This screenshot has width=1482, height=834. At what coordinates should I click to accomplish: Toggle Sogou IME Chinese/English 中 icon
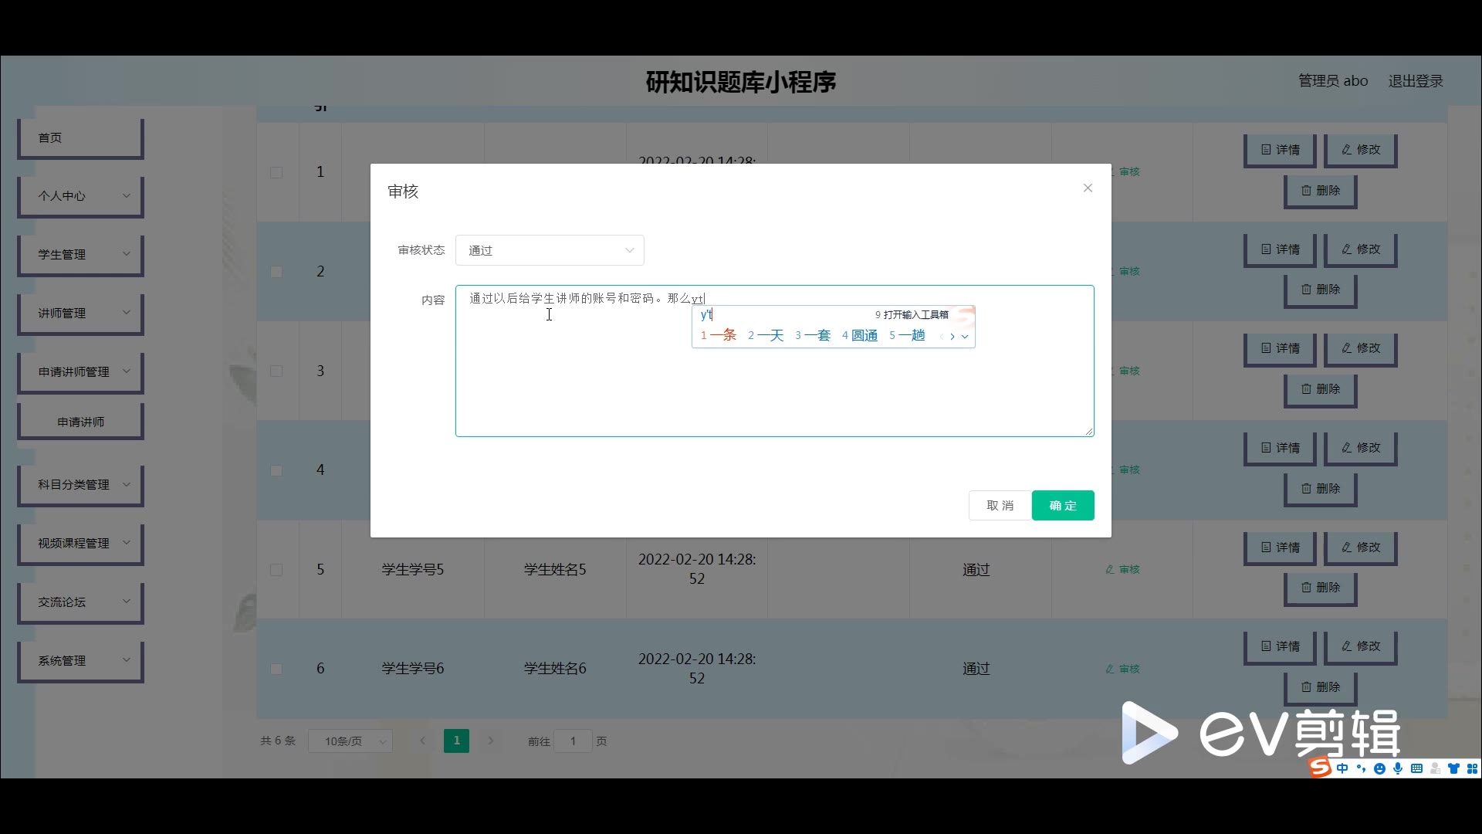pyautogui.click(x=1342, y=768)
